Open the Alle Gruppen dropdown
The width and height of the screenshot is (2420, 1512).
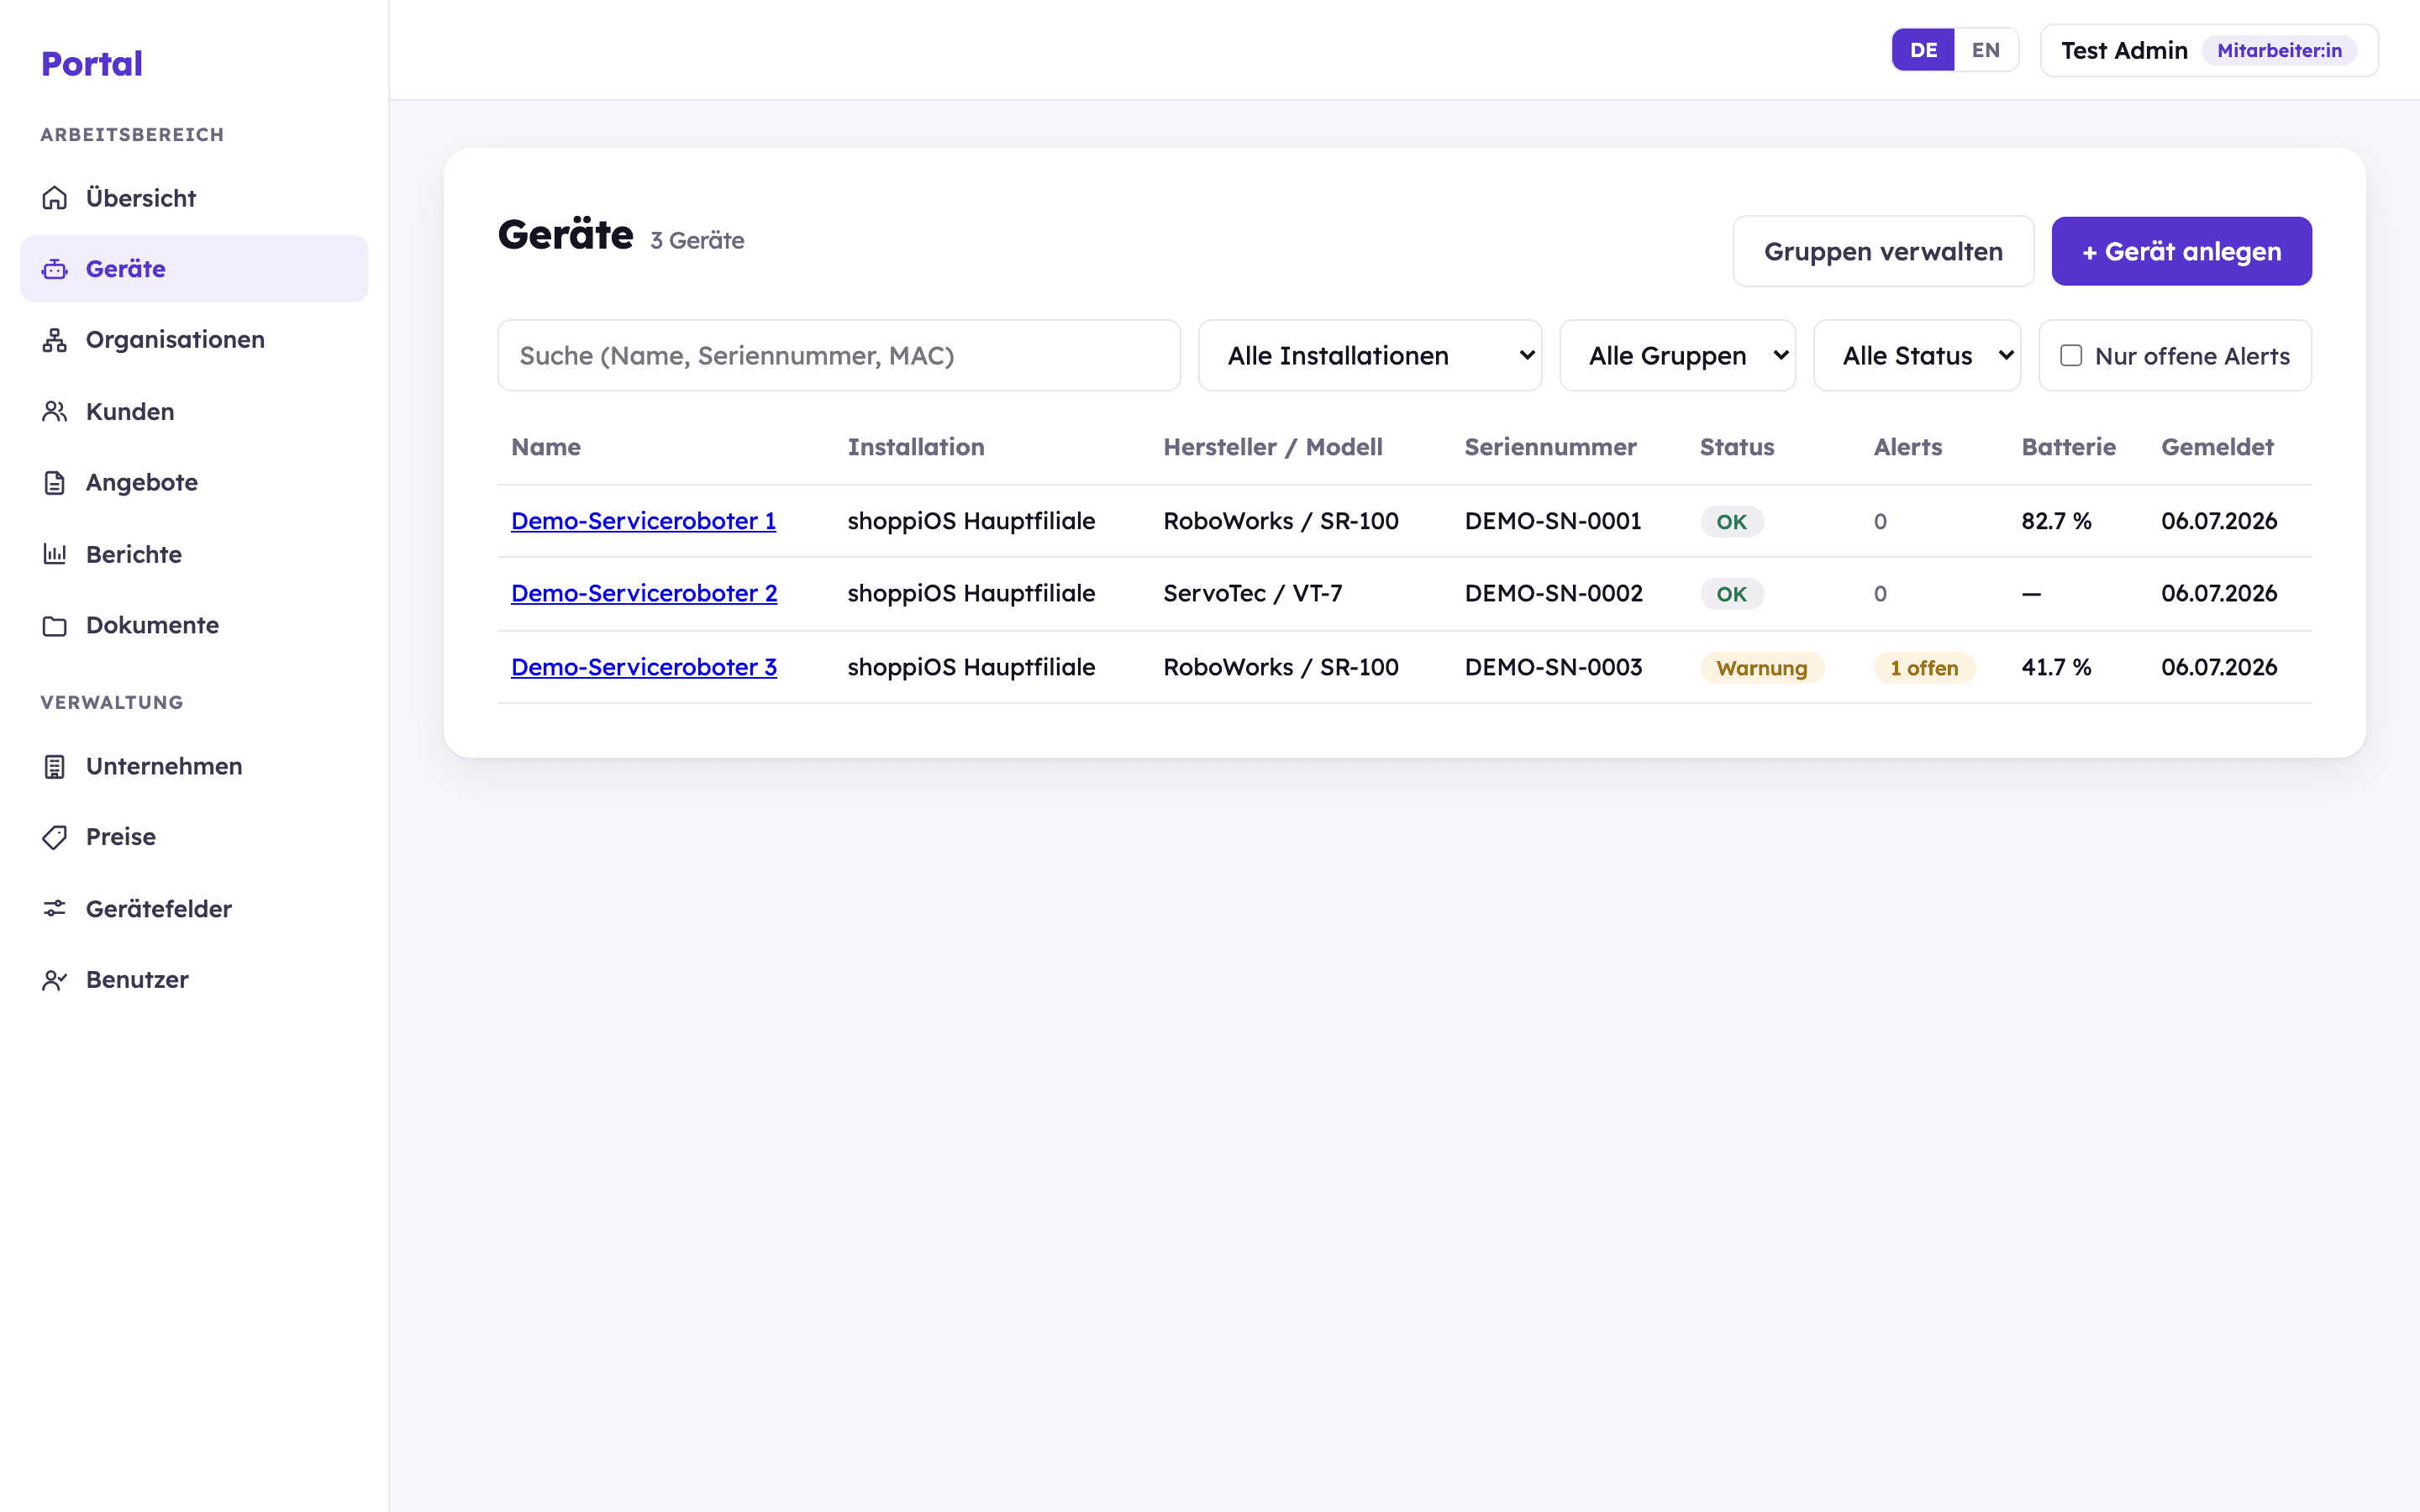point(1677,355)
